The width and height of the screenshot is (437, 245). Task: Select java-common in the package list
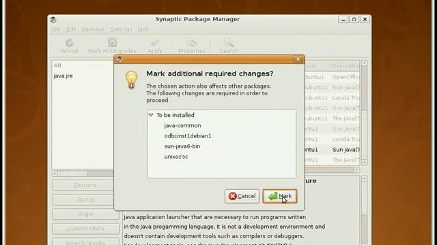[182, 125]
